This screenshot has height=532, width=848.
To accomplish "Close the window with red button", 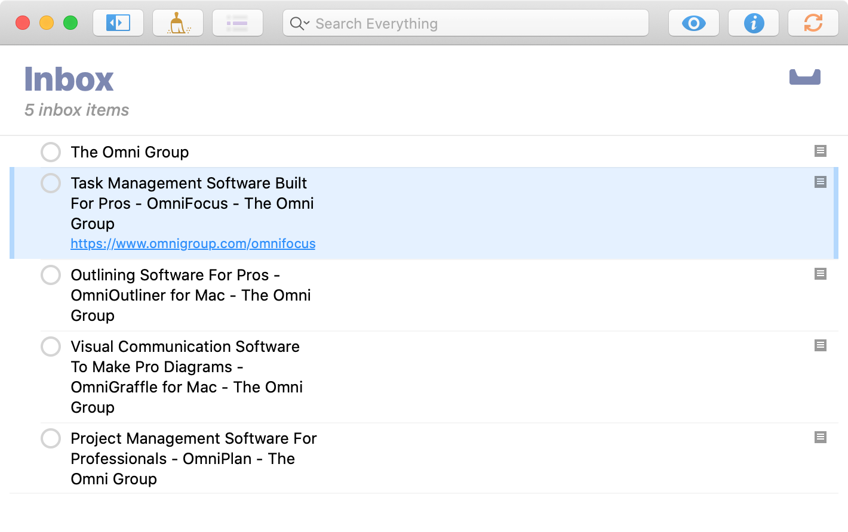I will [23, 23].
